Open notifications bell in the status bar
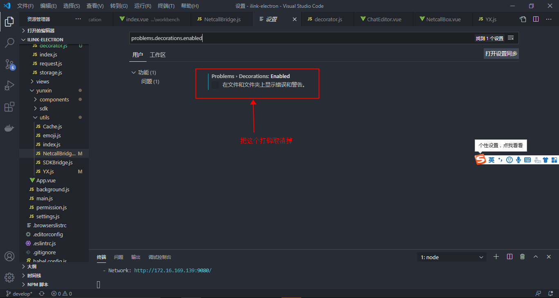Image resolution: width=559 pixels, height=298 pixels. click(x=550, y=293)
